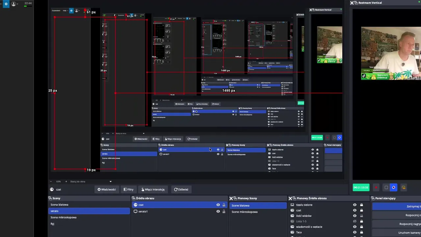Click the browser icon of 'ilość widzów'

click(x=292, y=216)
